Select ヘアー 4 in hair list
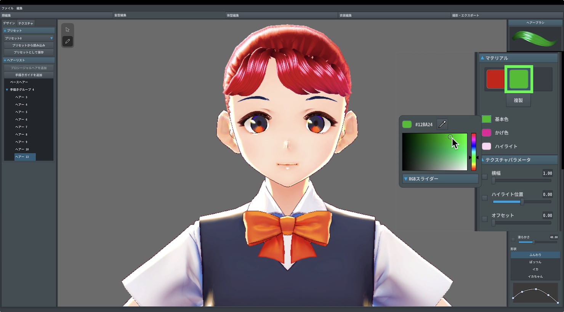 pyautogui.click(x=21, y=104)
